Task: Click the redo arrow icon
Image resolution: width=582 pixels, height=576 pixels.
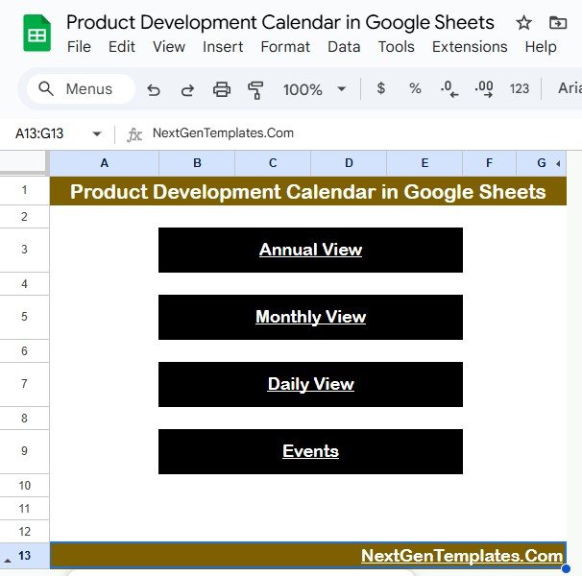Action: click(187, 89)
